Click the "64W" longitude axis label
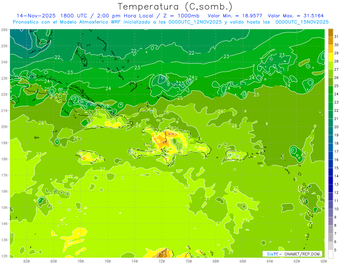344x265 pixels. pyautogui.click(x=270, y=261)
